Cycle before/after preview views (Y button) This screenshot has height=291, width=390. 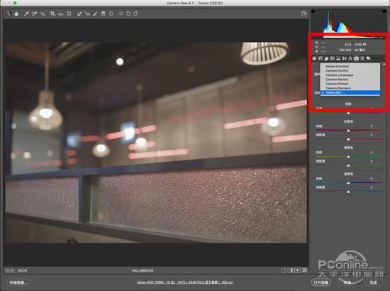pos(284,270)
